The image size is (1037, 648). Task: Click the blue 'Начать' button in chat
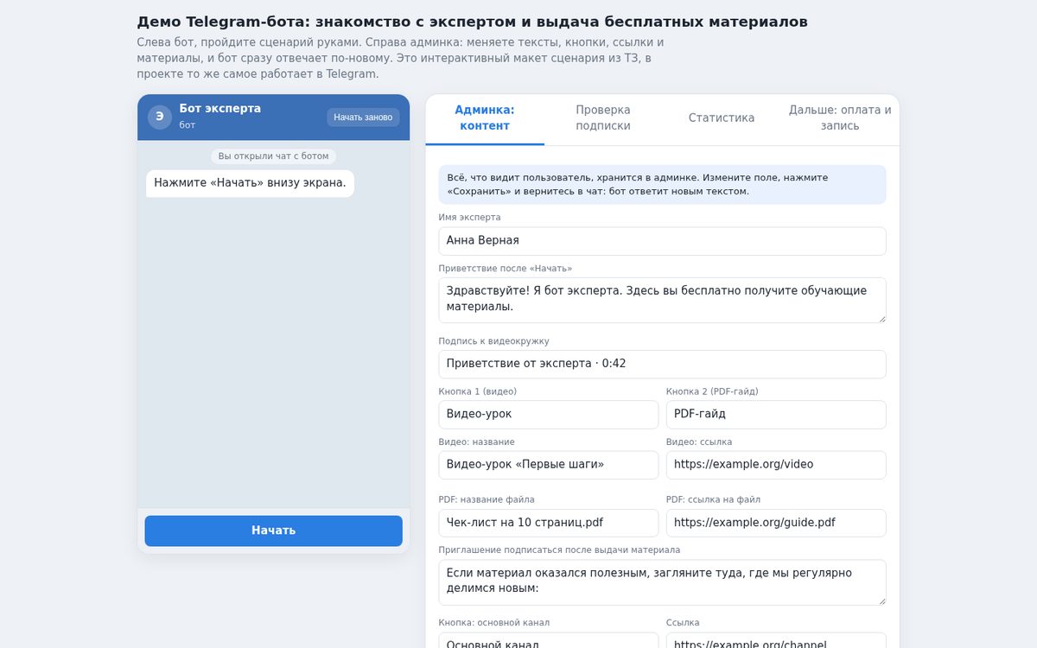(274, 530)
